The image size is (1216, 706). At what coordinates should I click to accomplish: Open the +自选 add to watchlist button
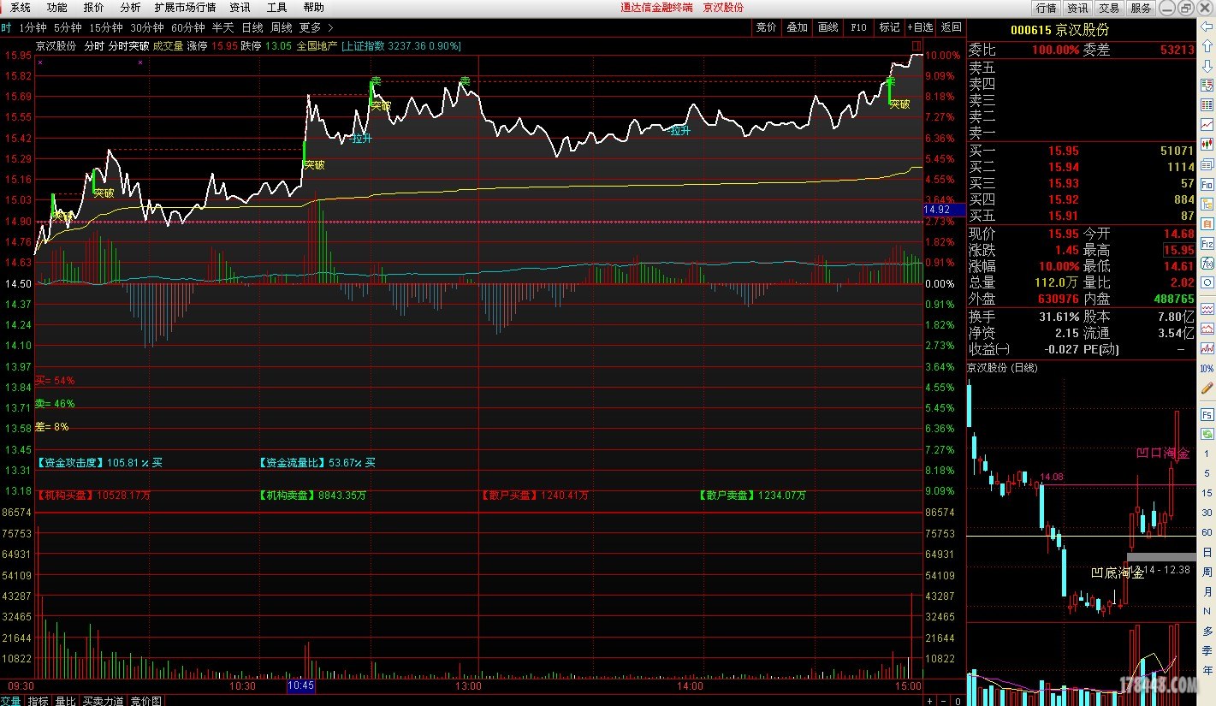[920, 27]
